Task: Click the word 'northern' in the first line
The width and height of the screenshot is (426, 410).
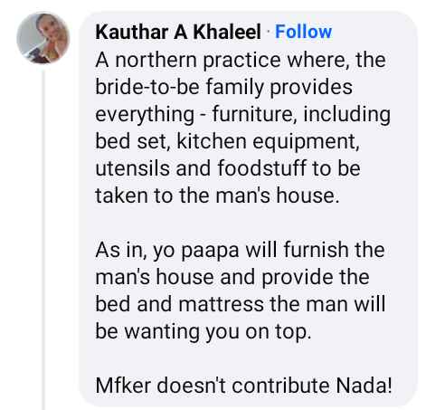Action: tap(156, 60)
